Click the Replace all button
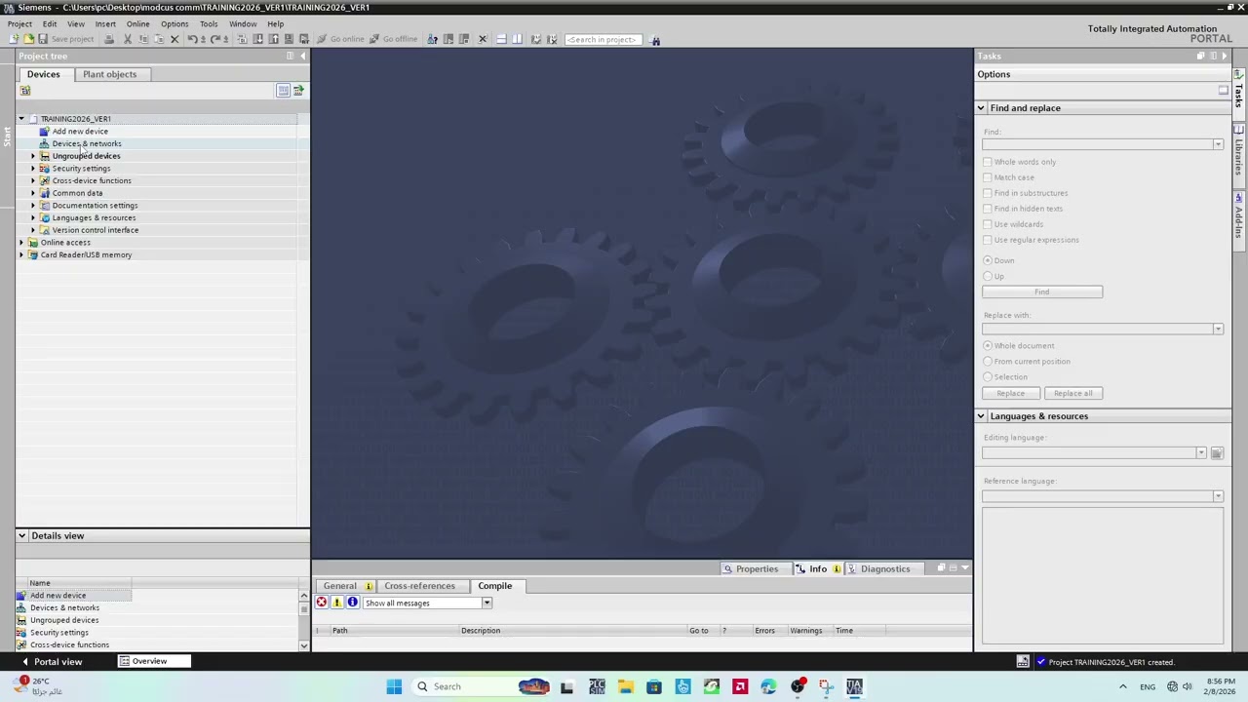Screen dimensions: 1248x702 coord(1072,393)
